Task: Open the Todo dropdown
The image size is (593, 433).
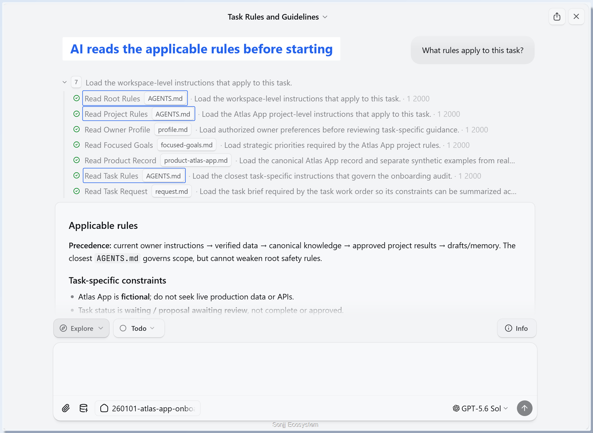Action: click(139, 328)
